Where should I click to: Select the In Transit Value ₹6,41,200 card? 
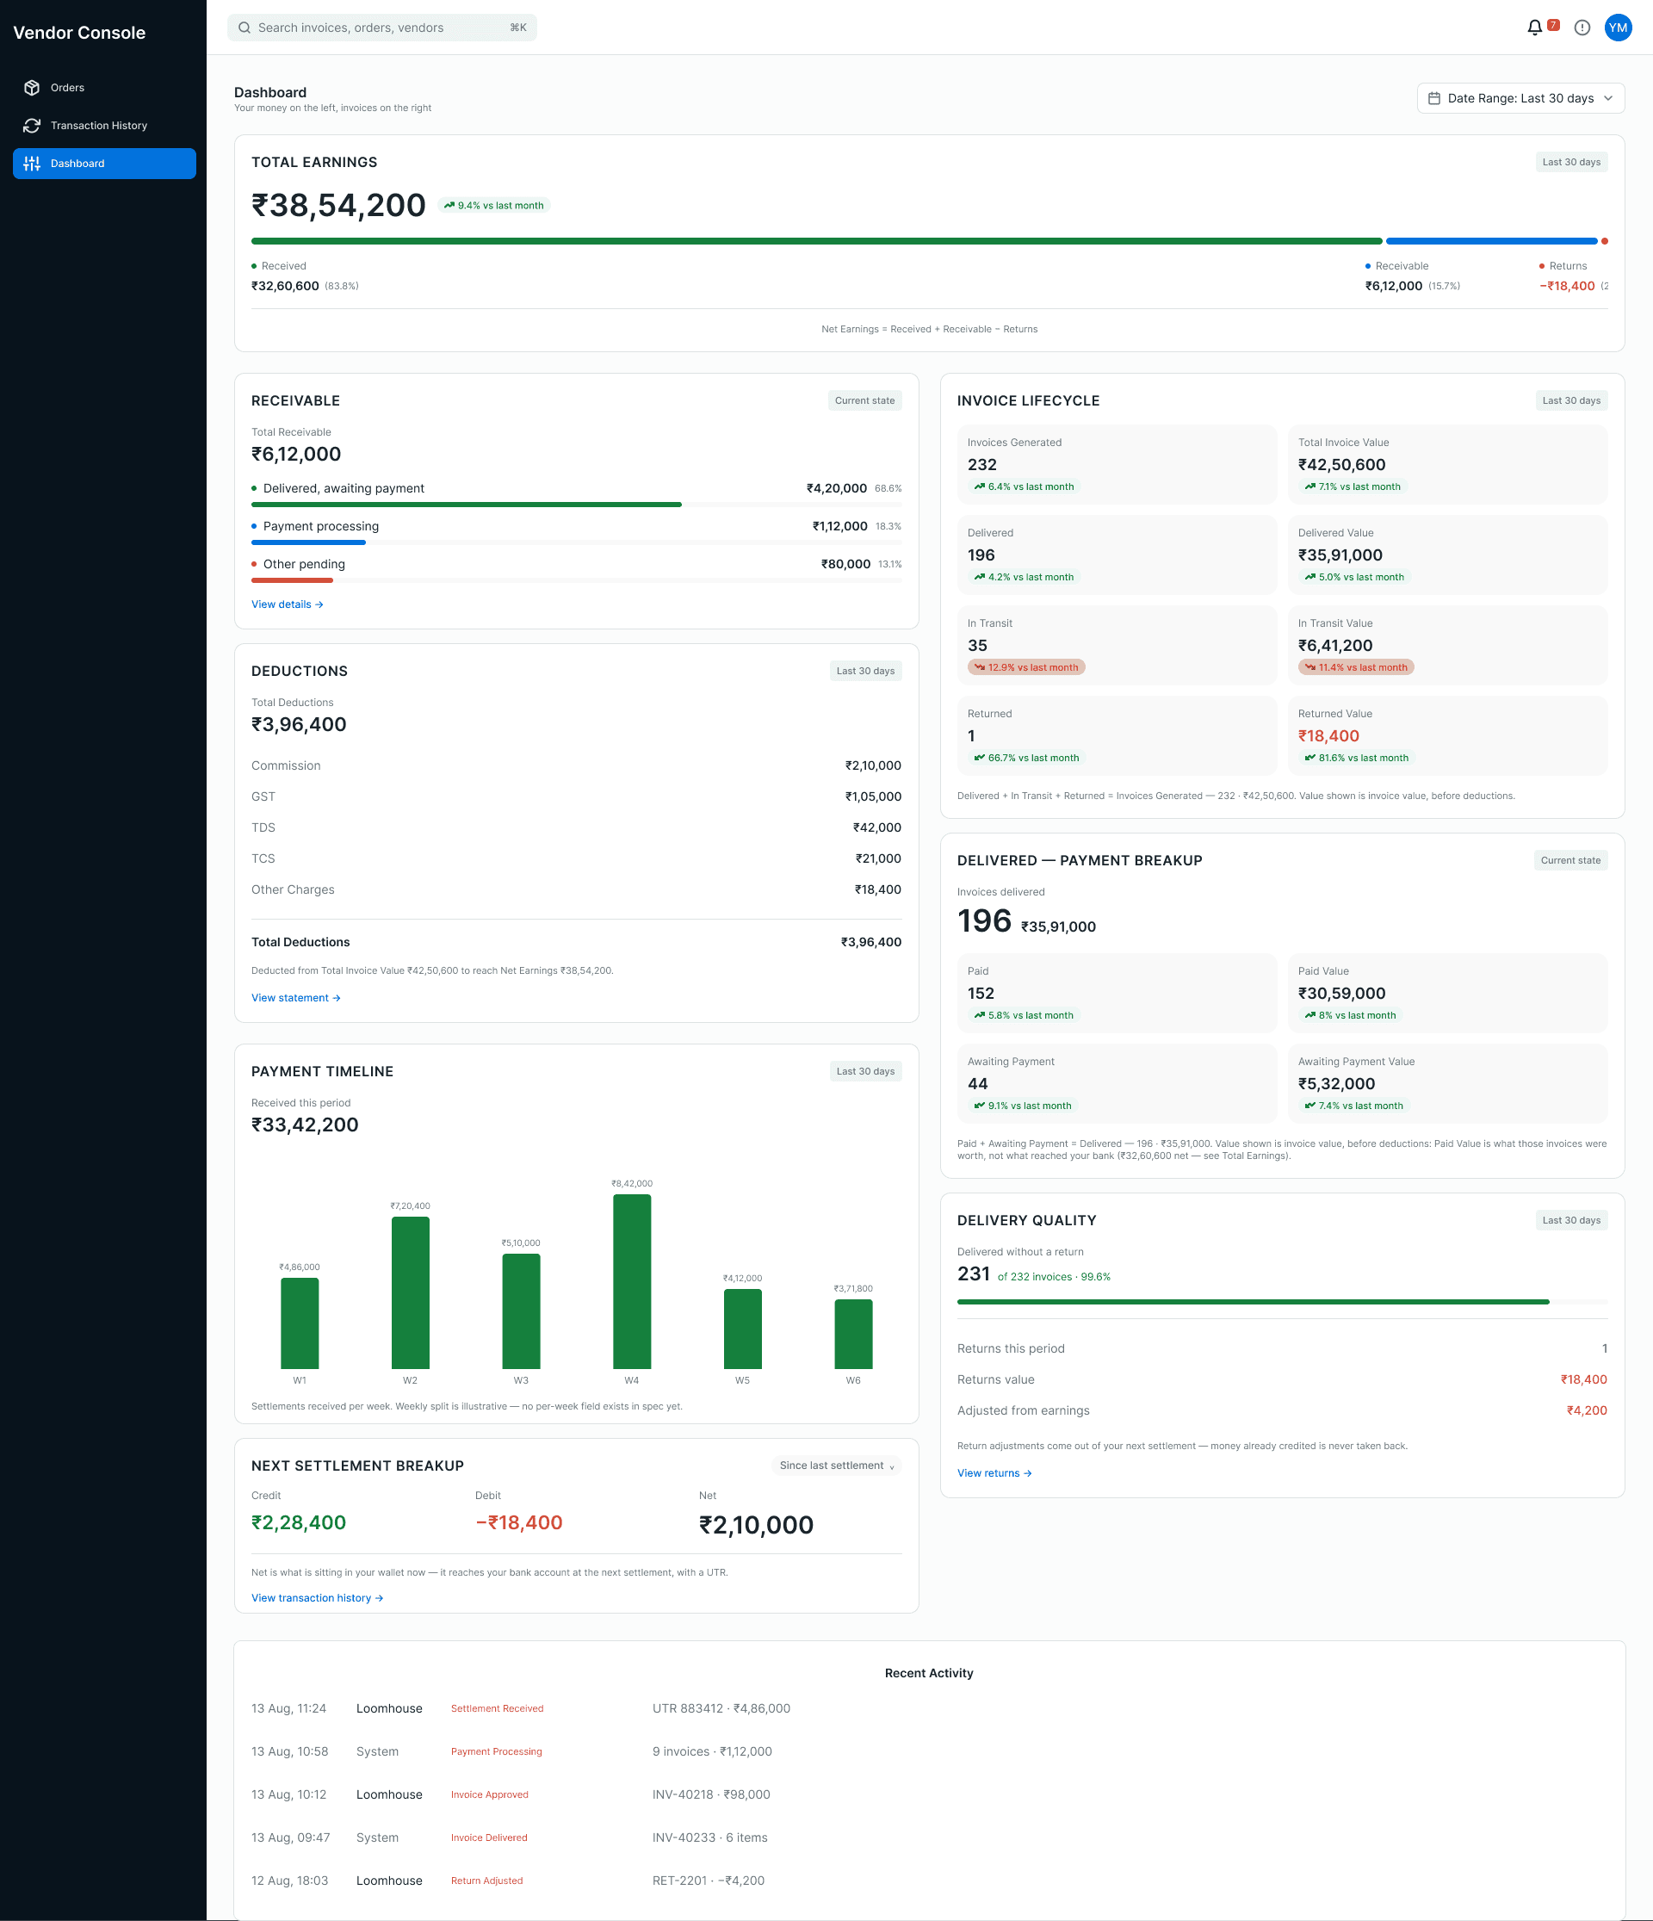pyautogui.click(x=1447, y=645)
